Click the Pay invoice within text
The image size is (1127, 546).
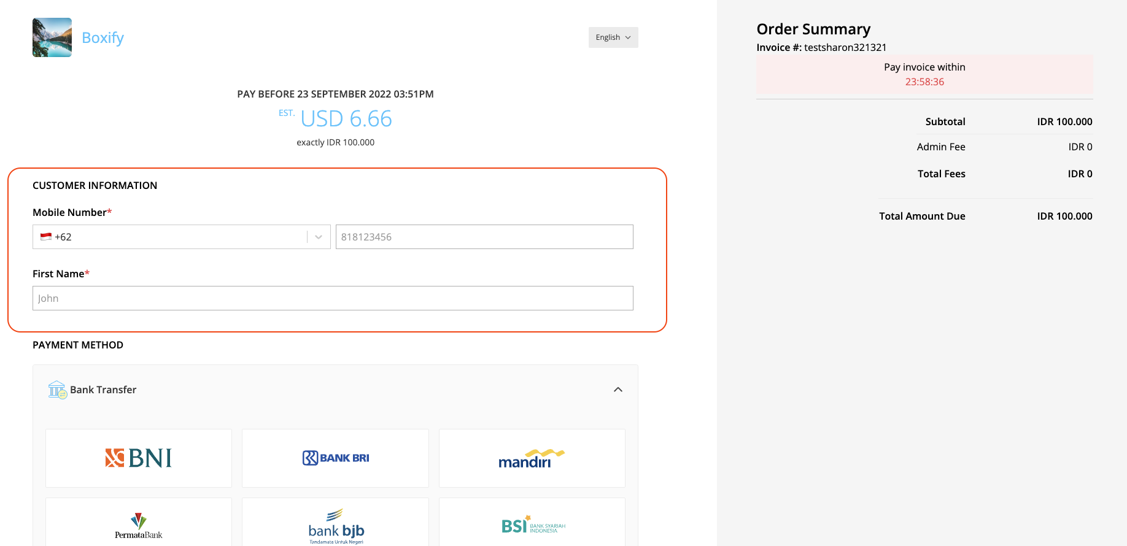(x=924, y=67)
